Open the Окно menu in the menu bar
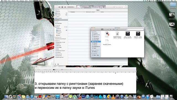 coord(27,1)
